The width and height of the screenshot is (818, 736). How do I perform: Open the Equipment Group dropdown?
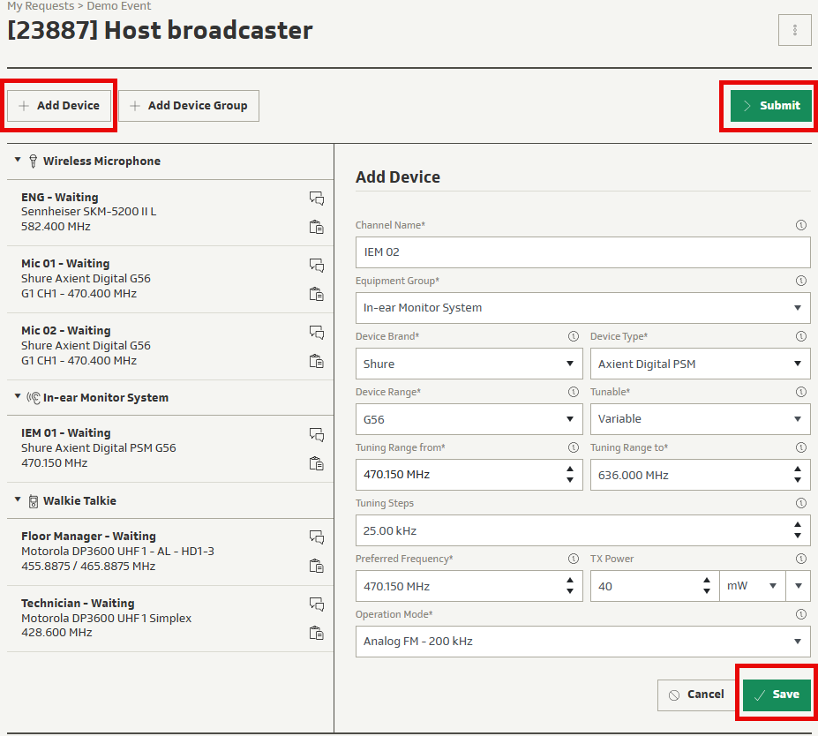pos(582,308)
